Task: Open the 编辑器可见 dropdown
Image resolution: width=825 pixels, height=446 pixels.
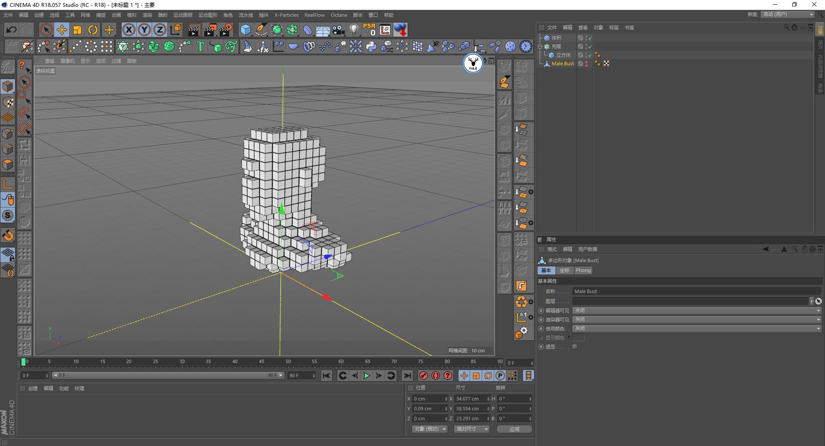Action: pos(696,311)
